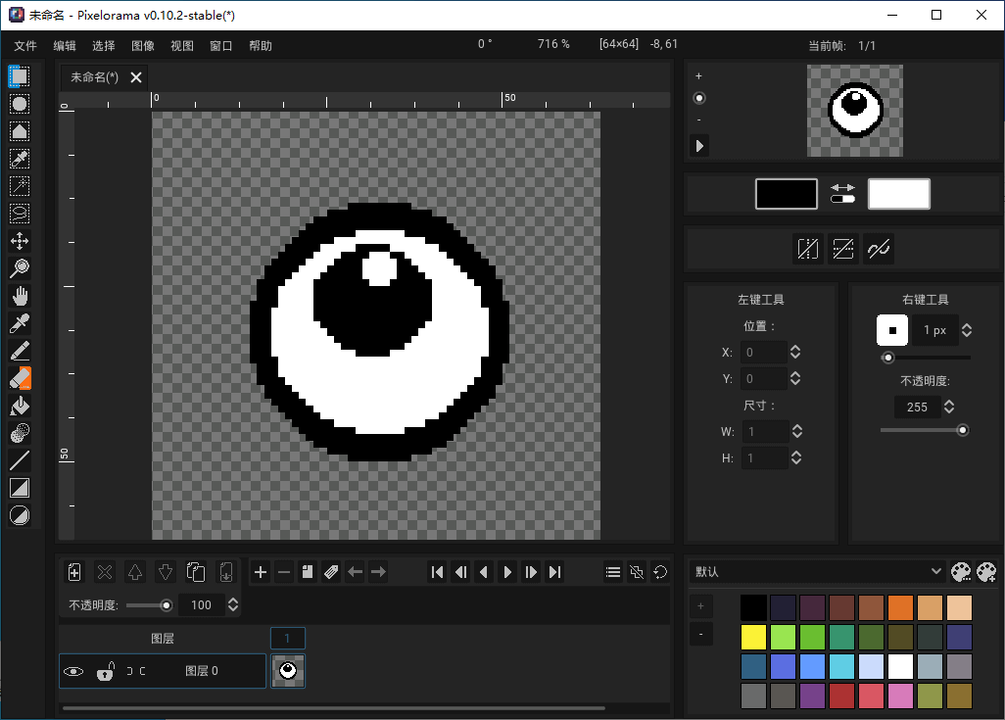
Task: Lock the 图层 0 layer
Action: tap(105, 671)
